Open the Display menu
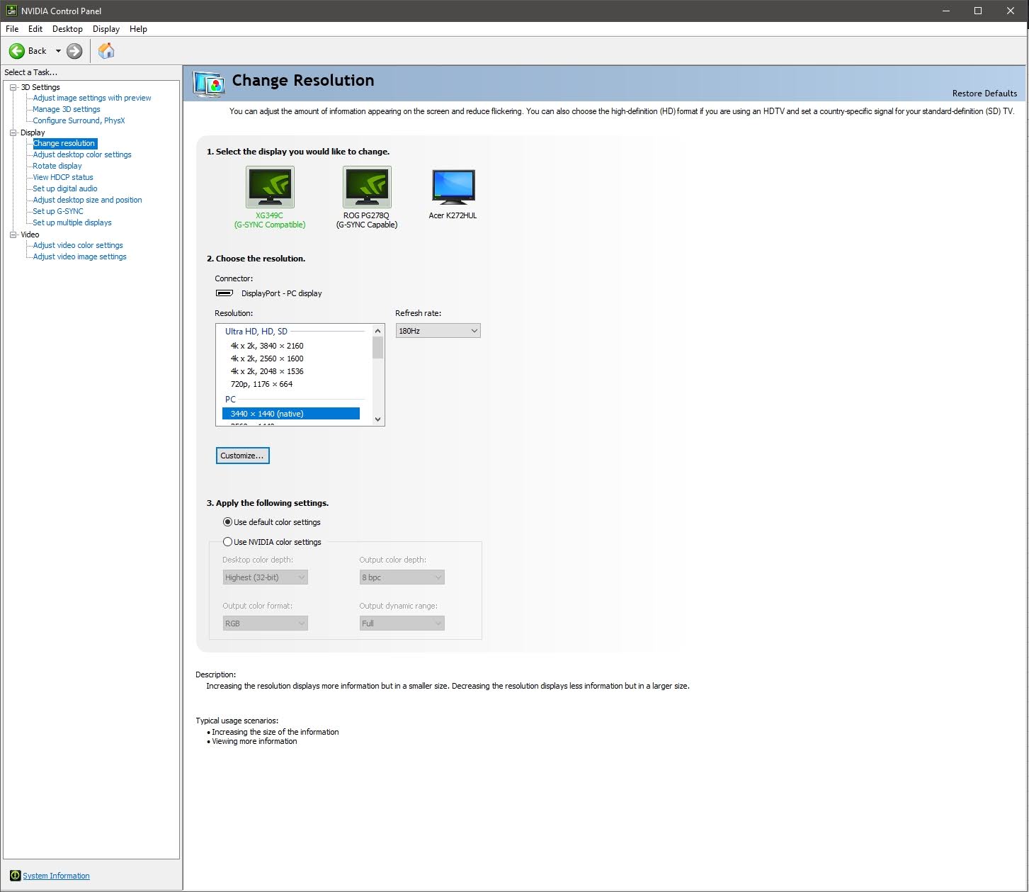Viewport: 1029px width, 892px height. click(x=106, y=29)
